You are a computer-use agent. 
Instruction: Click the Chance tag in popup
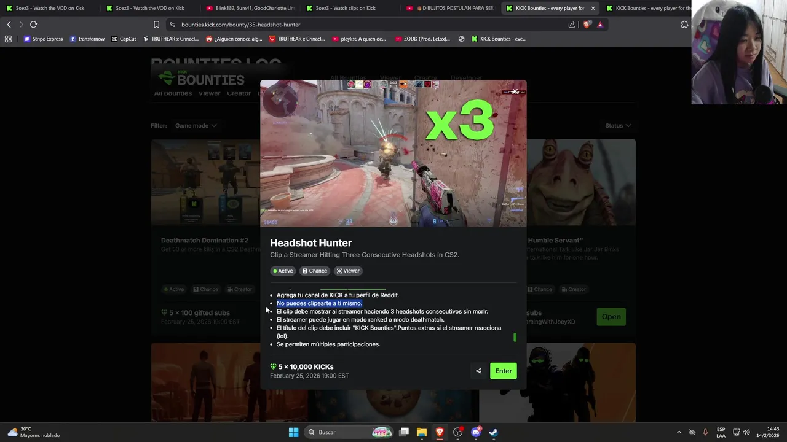pos(314,271)
